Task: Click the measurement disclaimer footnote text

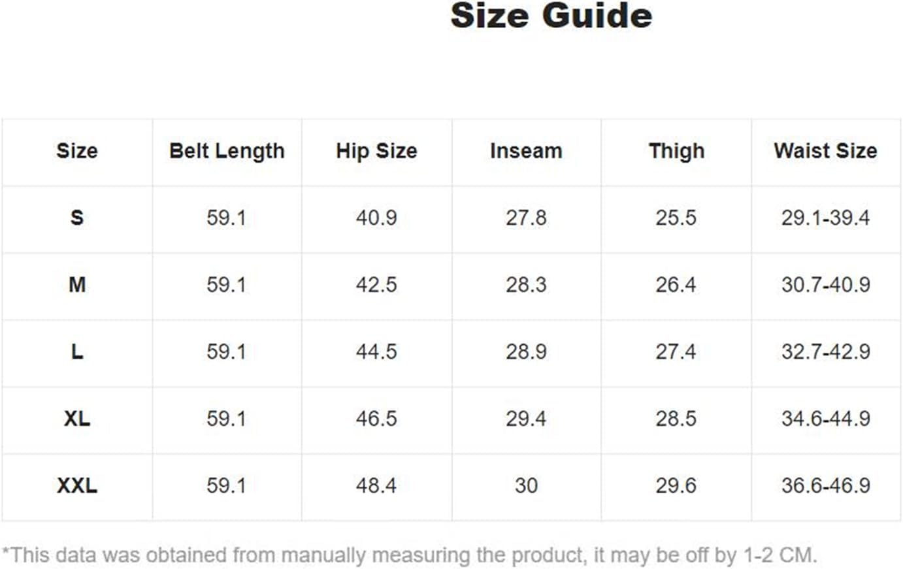Action: pyautogui.click(x=410, y=555)
